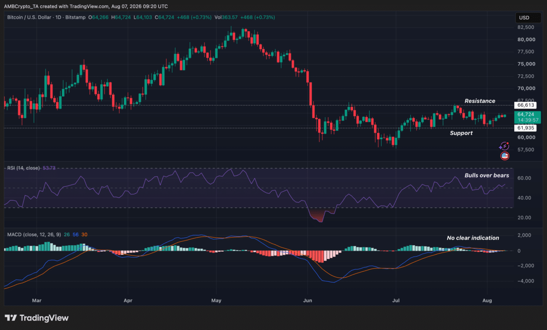Image resolution: width=547 pixels, height=330 pixels.
Task: Click the 'Apr' date axis label
Action: coord(128,301)
